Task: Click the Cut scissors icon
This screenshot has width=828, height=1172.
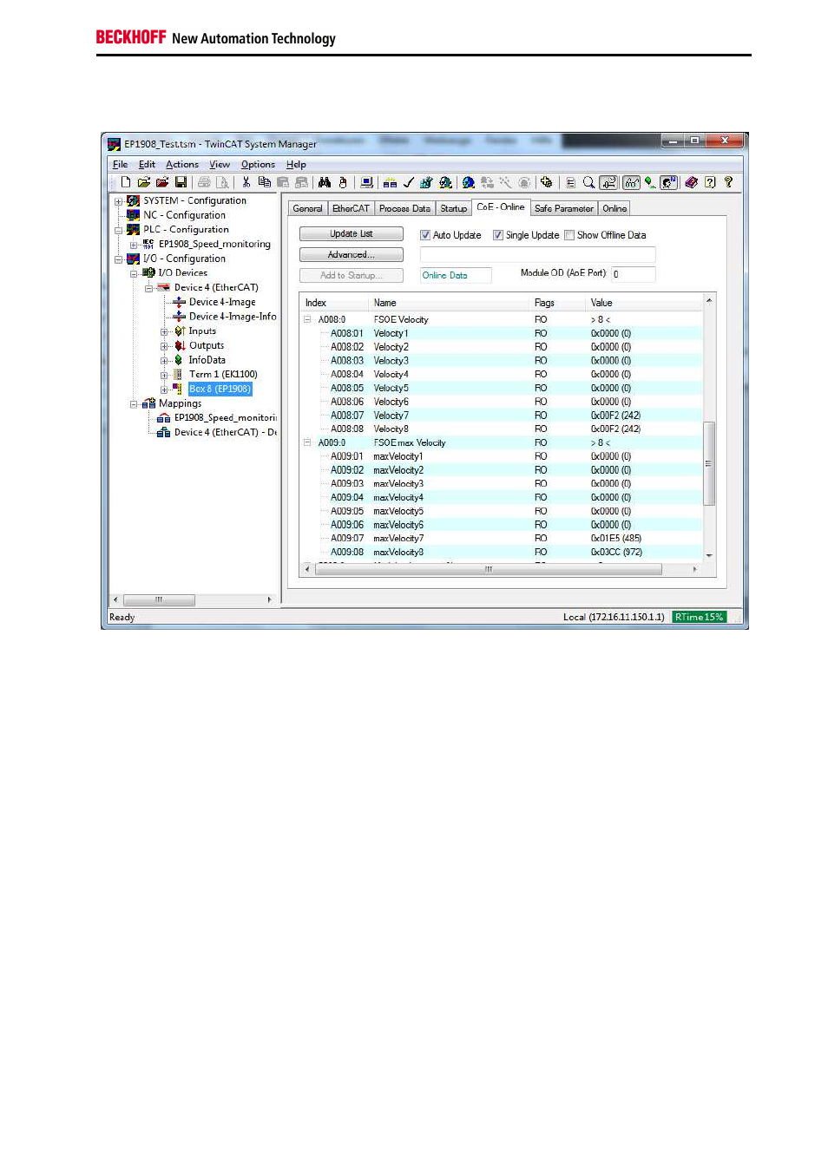Action: [x=246, y=182]
